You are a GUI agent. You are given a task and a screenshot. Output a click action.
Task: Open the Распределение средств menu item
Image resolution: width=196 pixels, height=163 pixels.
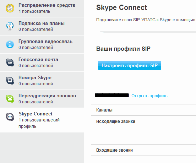pyautogui.click(x=42, y=9)
